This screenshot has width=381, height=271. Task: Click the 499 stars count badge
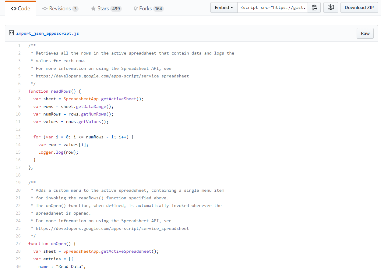tap(116, 9)
